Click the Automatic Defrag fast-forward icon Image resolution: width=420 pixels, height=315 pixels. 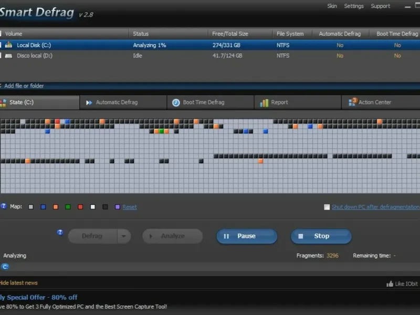[89, 102]
